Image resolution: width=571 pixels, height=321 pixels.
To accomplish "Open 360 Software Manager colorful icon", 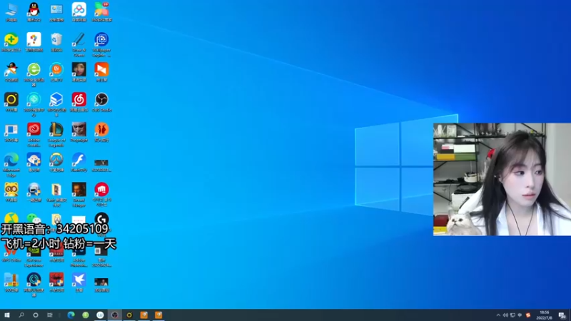I will coord(101,12).
